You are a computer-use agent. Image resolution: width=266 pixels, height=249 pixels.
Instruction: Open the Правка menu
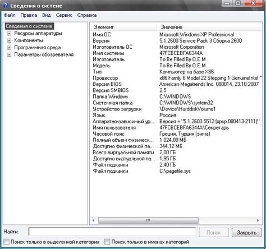click(x=29, y=15)
